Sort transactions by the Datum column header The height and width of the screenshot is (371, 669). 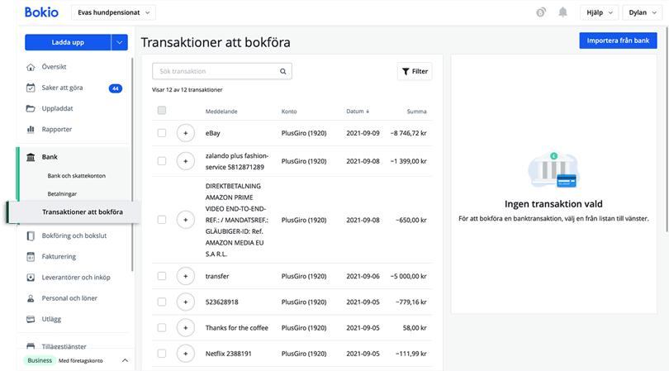pyautogui.click(x=357, y=111)
